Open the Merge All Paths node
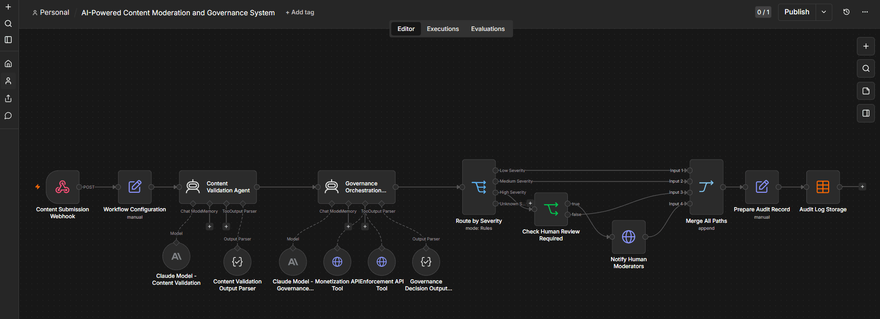 click(706, 187)
